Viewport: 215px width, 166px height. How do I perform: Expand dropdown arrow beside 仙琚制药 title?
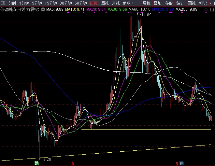tap(43, 9)
